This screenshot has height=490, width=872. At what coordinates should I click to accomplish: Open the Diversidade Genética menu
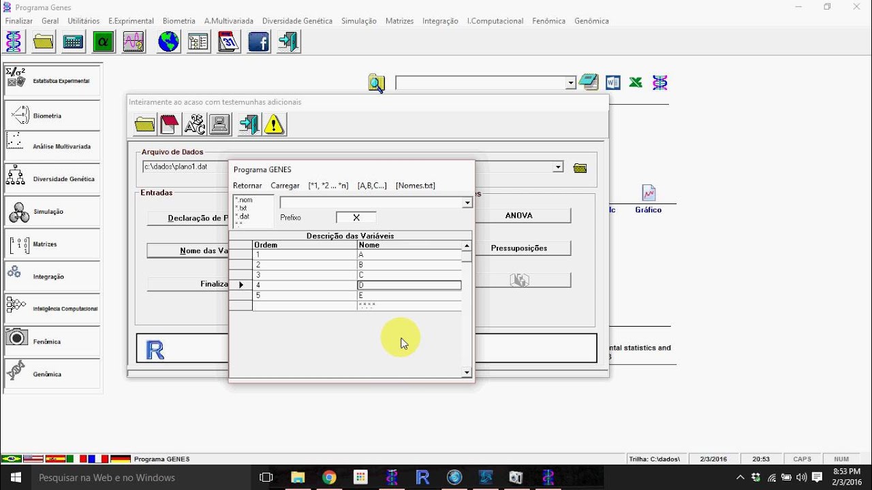[297, 21]
